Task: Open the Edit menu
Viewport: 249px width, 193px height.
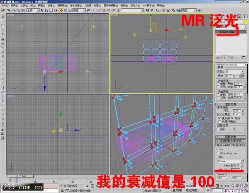Action: 15,5
